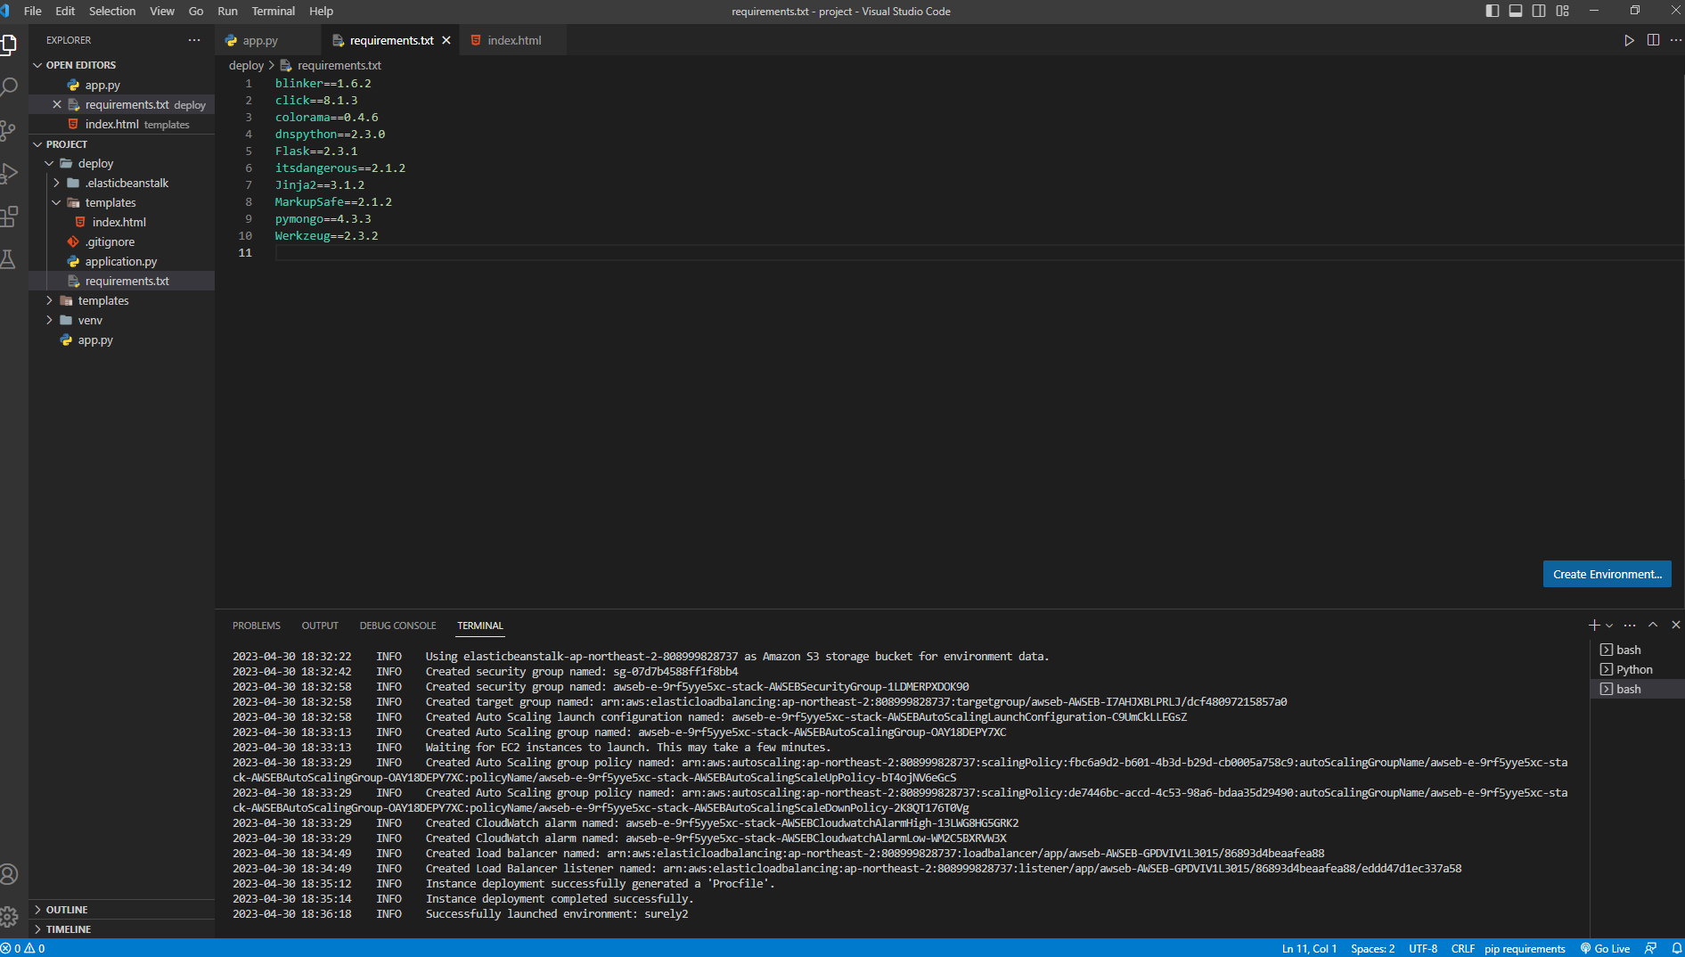Open the Selection menu
Viewport: 1685px width, 957px height.
112,11
